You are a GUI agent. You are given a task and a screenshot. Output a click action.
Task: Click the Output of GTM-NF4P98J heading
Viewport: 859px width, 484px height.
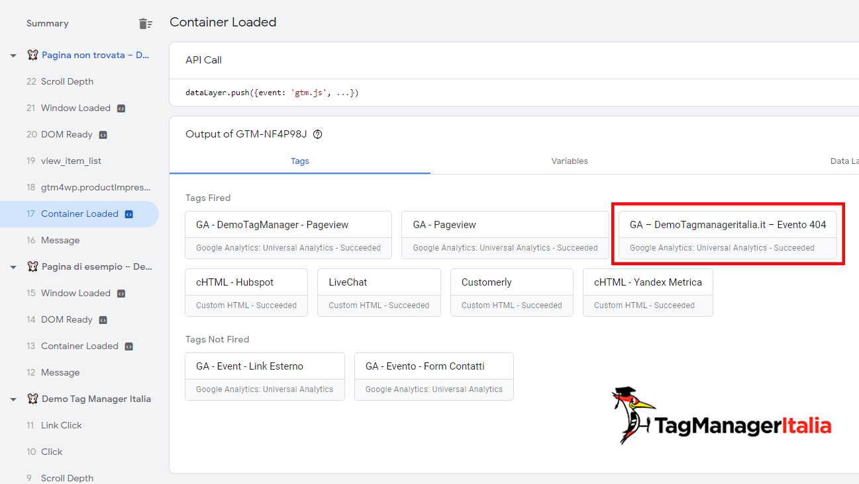(x=246, y=134)
